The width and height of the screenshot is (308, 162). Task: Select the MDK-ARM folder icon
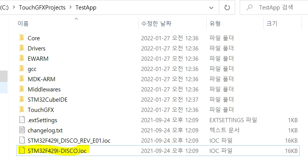[x=22, y=79]
